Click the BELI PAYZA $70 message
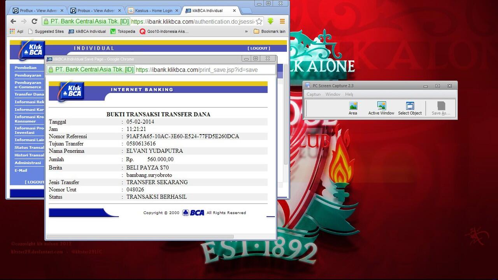Screen dimensions: 498x280 coord(147,168)
